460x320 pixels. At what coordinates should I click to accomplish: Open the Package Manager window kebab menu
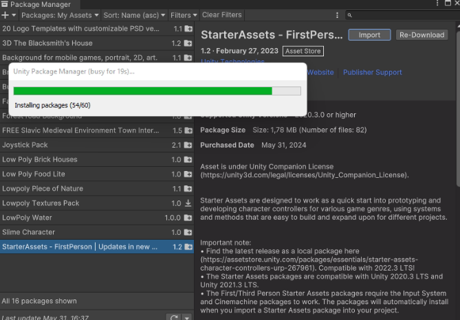(437, 3)
